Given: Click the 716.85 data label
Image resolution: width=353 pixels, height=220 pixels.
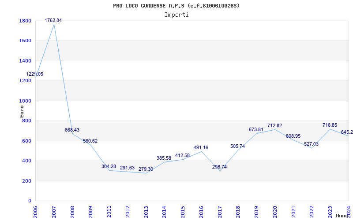Looking at the screenshot, I should (x=330, y=125).
